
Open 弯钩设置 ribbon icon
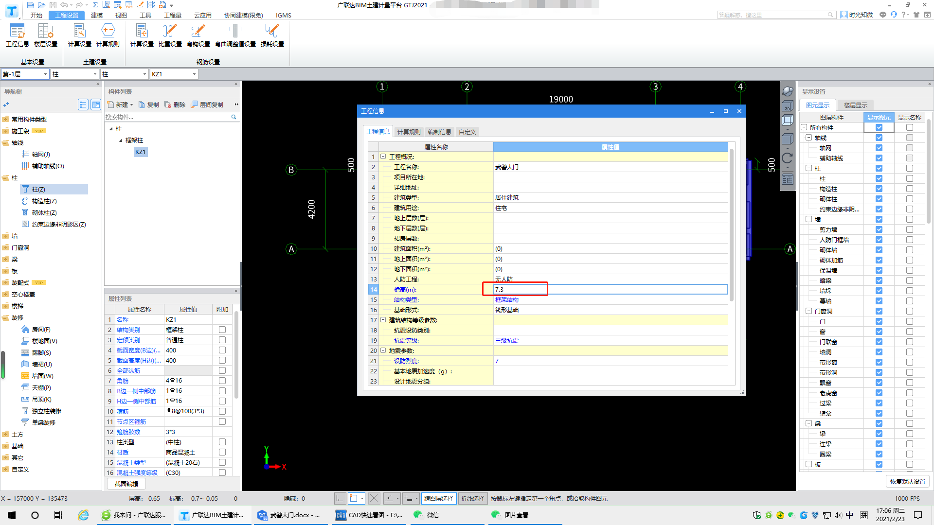(198, 35)
